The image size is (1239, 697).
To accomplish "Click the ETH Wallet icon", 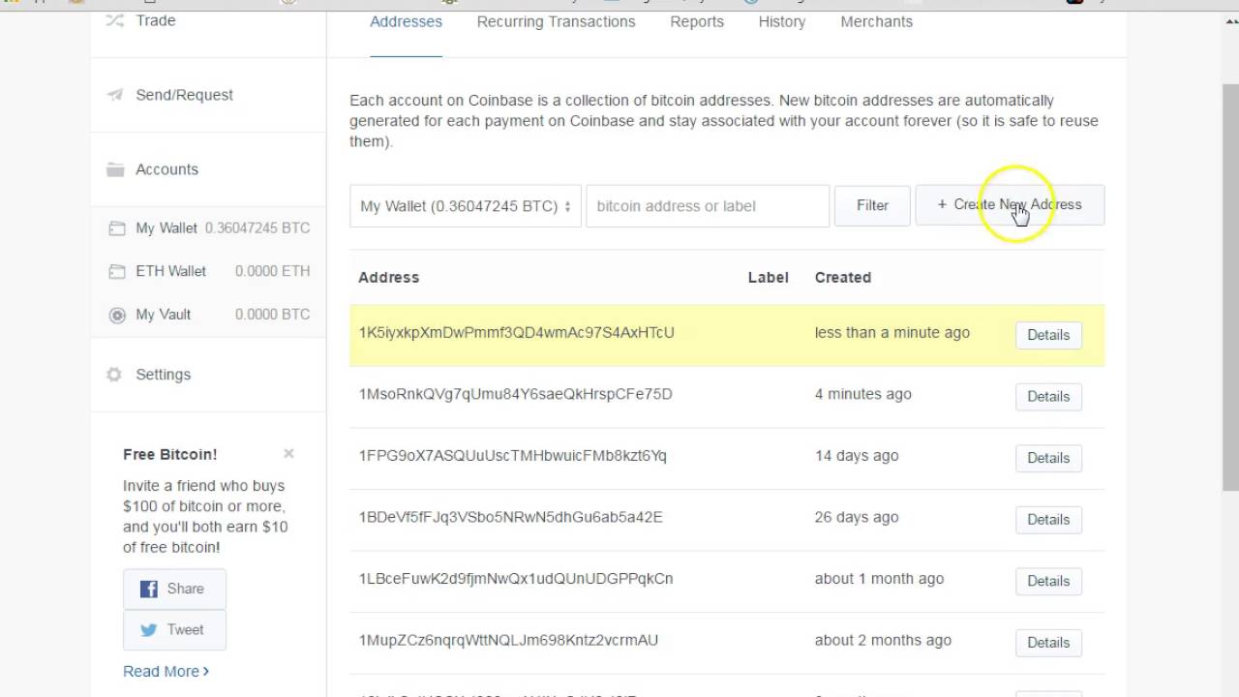I will click(117, 272).
